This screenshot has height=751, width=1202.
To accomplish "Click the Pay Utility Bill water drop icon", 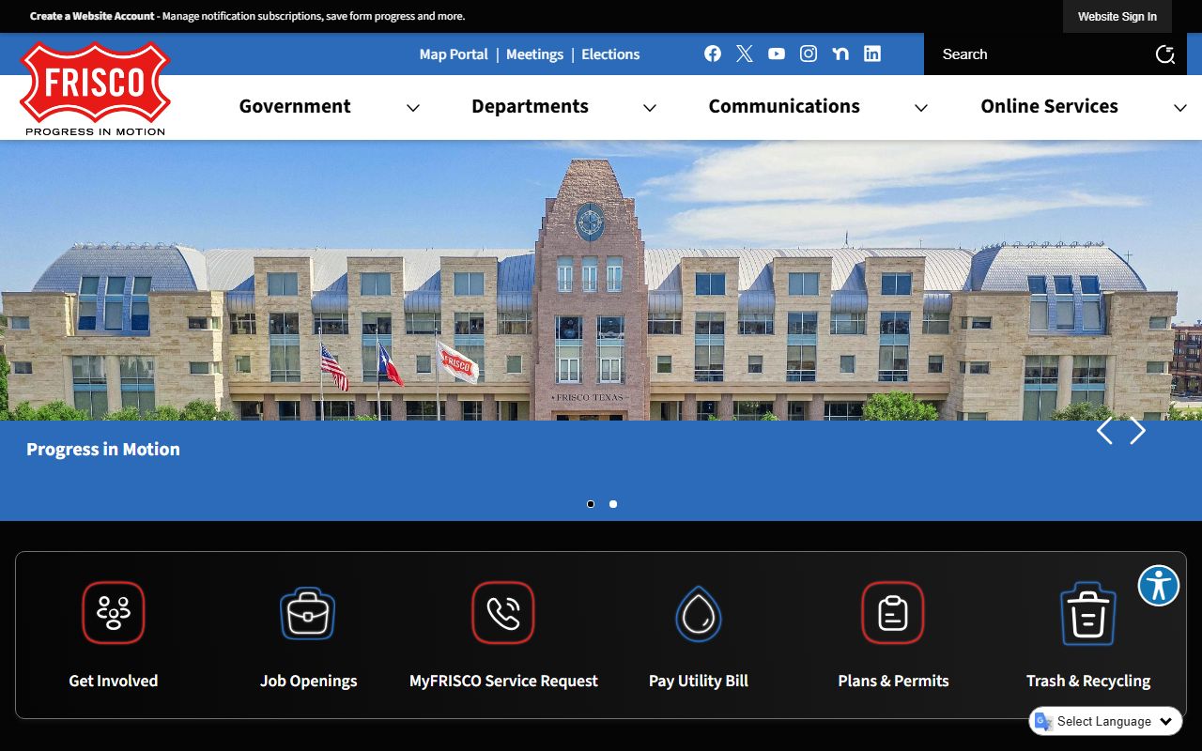I will pyautogui.click(x=698, y=613).
